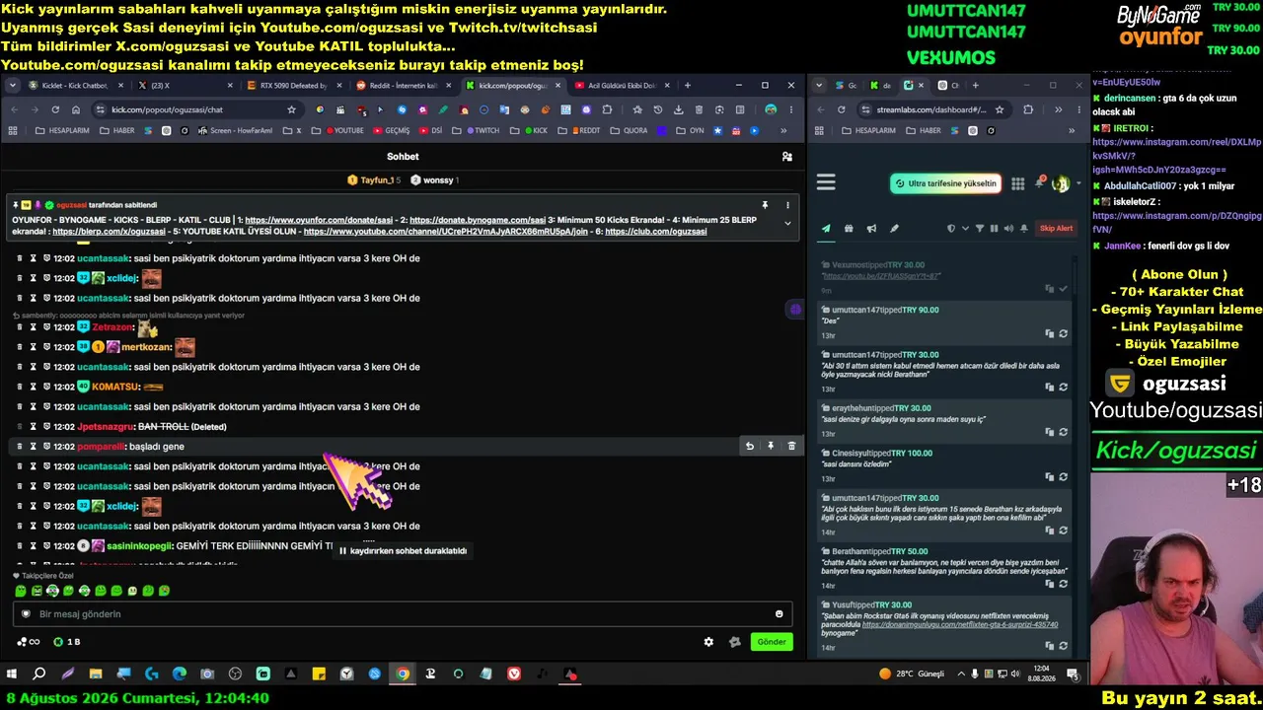Open Windows Start menu
Viewport: 1263px width, 710px height.
point(12,674)
